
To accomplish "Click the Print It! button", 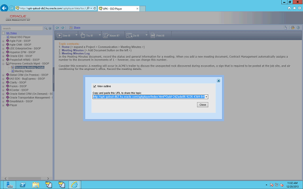I will coord(158,35).
